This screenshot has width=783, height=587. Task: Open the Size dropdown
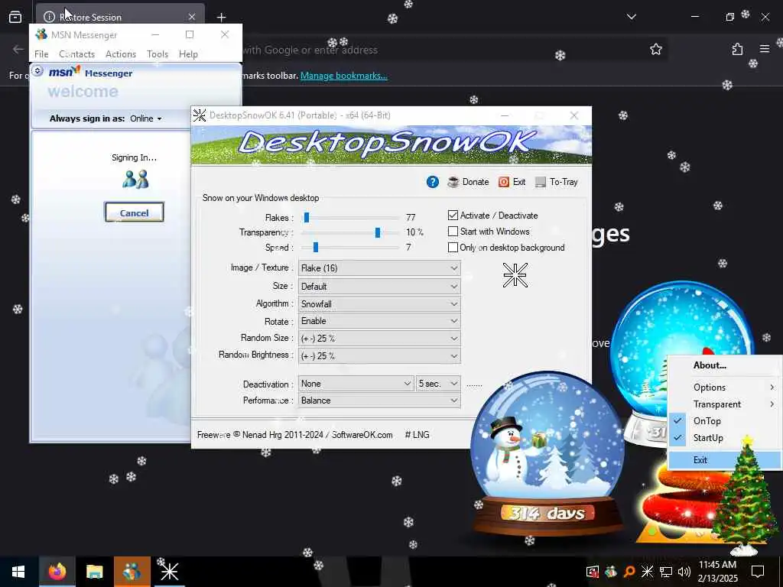point(379,287)
